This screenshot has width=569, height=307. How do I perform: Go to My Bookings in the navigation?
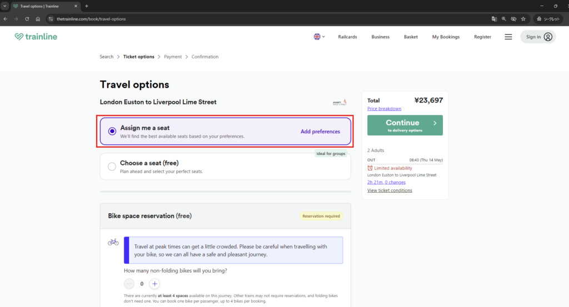tap(446, 37)
